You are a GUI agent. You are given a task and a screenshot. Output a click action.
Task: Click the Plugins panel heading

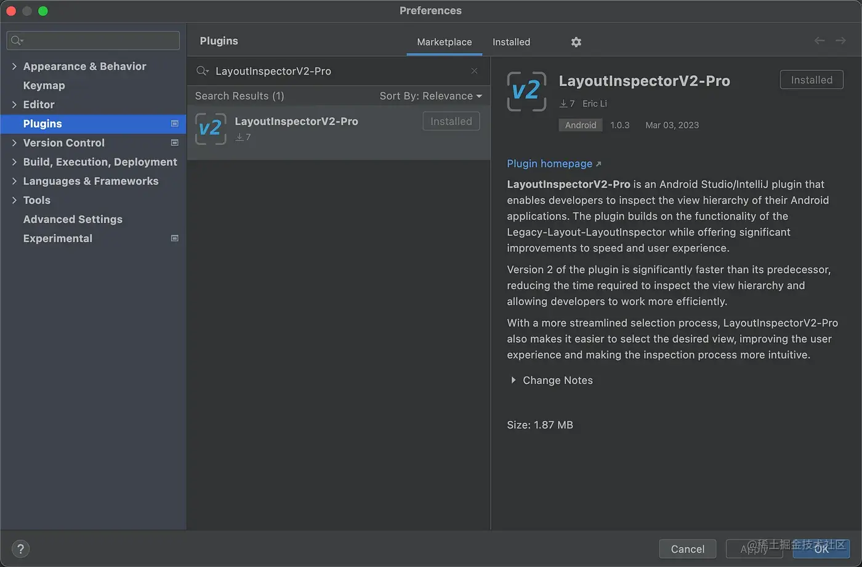point(219,41)
